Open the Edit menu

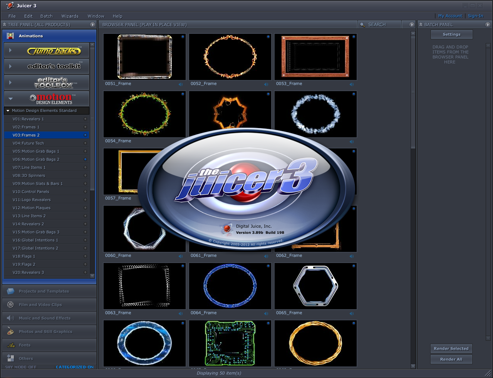(28, 16)
